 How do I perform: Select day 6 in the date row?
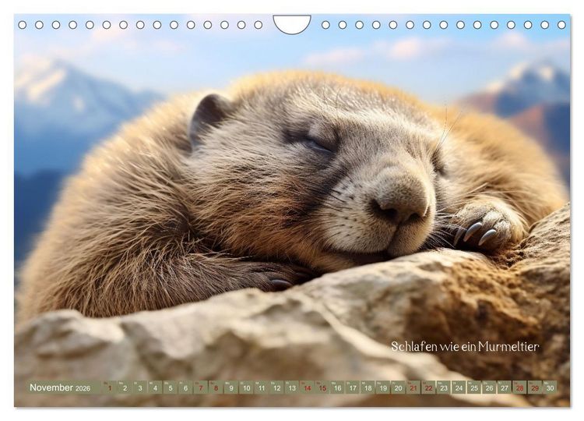(x=185, y=387)
